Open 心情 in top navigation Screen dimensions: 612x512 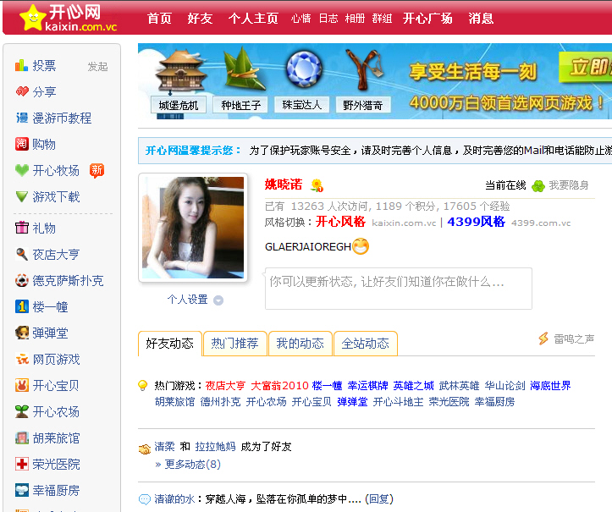300,19
